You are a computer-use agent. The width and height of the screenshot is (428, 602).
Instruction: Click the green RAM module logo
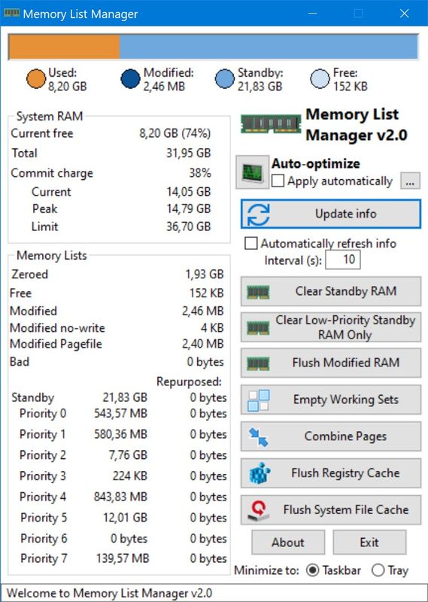[271, 124]
